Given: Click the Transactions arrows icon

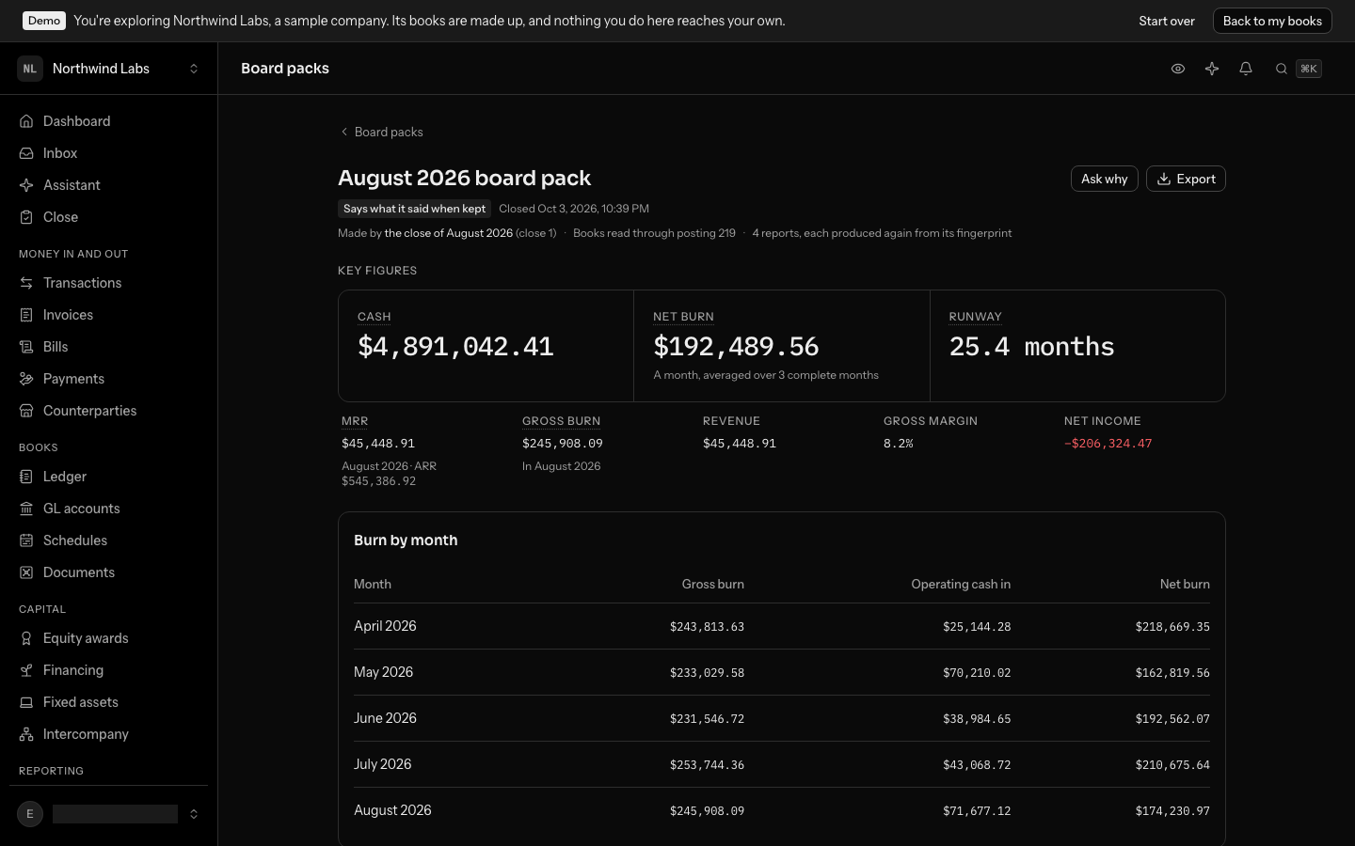Looking at the screenshot, I should [26, 283].
